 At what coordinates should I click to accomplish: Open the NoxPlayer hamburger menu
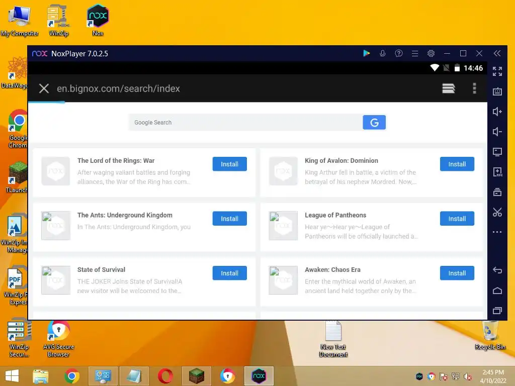415,53
